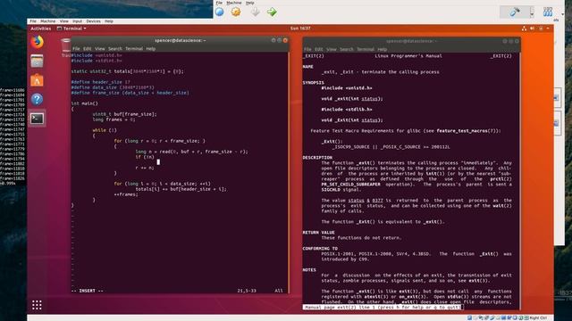Open Search menu in the left vim terminal
572x321 pixels.
click(115, 49)
